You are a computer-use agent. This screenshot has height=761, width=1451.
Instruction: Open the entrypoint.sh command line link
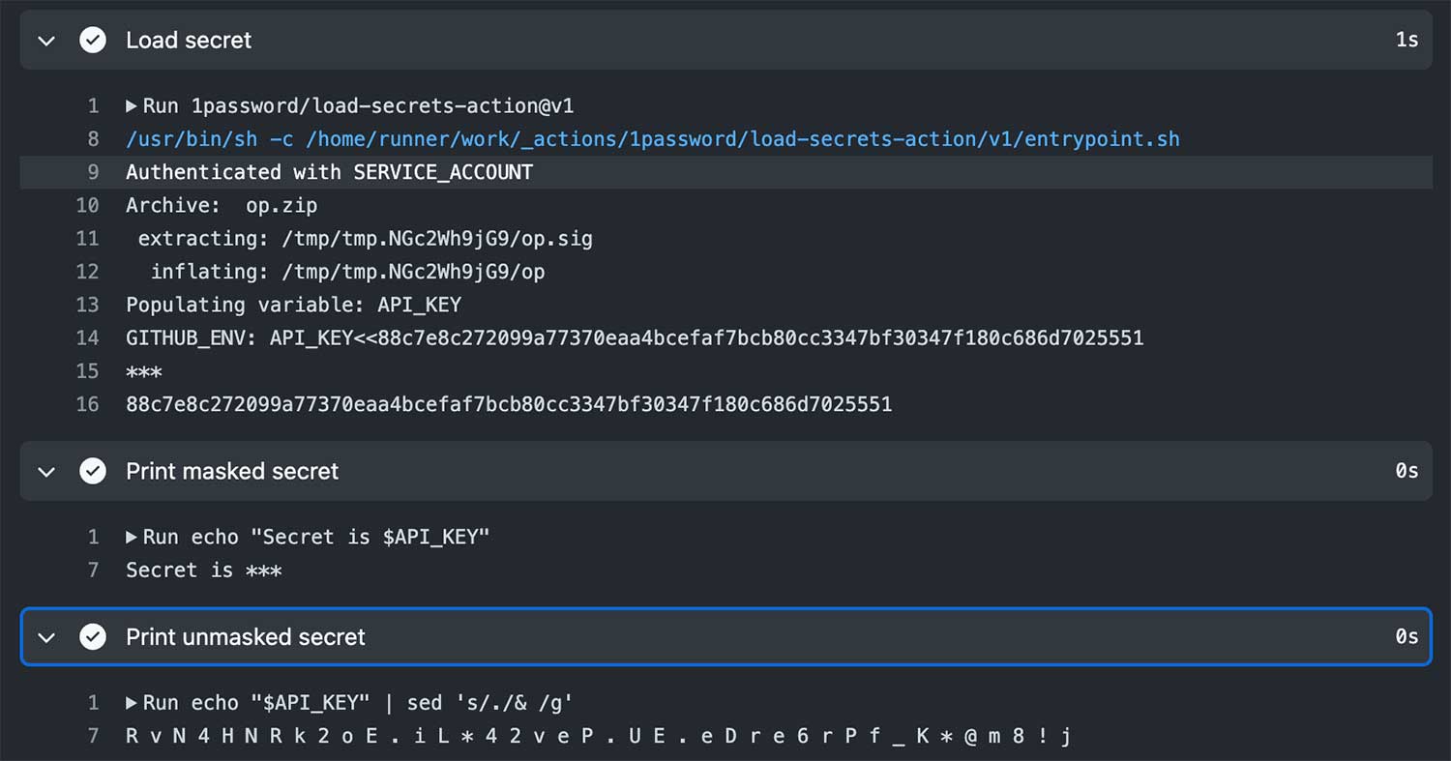point(653,139)
